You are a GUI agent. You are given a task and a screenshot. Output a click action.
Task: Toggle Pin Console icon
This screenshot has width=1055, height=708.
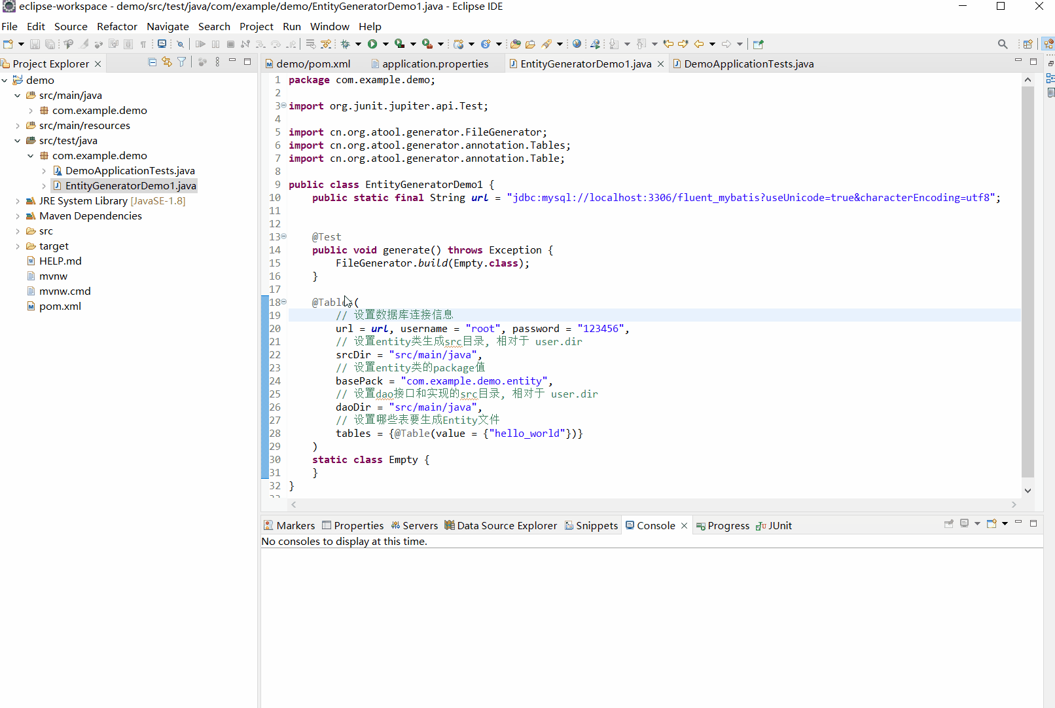[x=949, y=523]
